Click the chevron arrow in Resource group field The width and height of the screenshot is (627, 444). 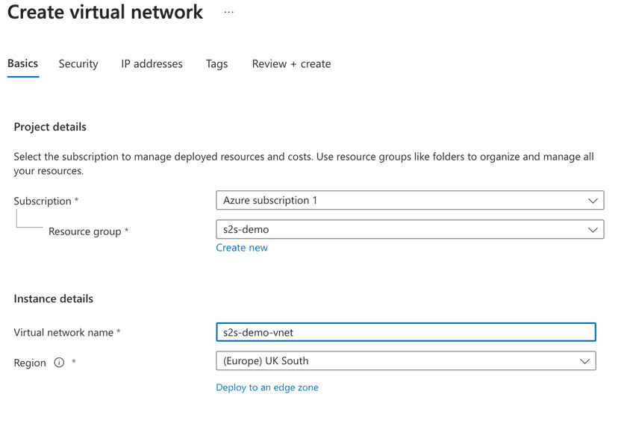(x=593, y=230)
